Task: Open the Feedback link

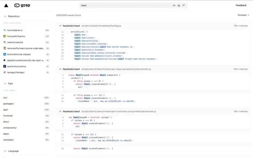Action: click(x=241, y=5)
